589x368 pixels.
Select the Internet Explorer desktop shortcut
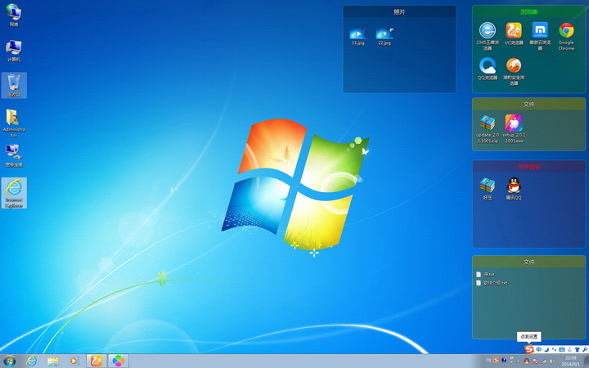(14, 193)
